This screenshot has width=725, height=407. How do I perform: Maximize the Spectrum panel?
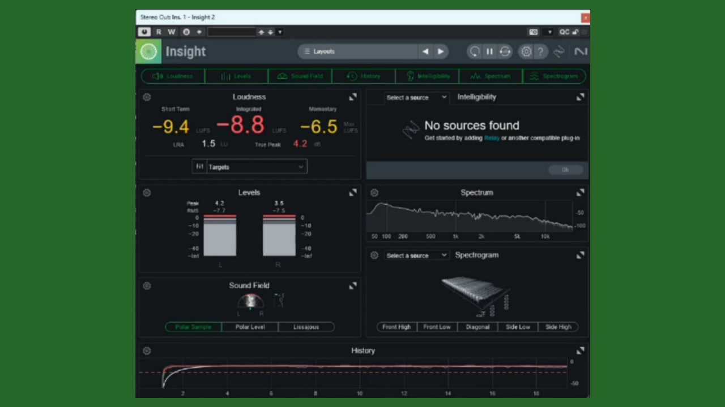click(580, 193)
